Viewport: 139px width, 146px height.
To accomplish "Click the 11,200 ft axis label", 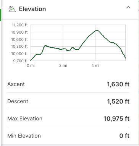I will [x=20, y=25].
